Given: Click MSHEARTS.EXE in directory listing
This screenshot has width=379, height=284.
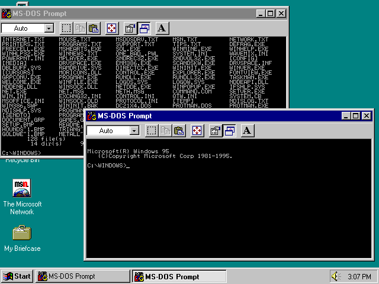Looking at the screenshot, I should [80, 49].
